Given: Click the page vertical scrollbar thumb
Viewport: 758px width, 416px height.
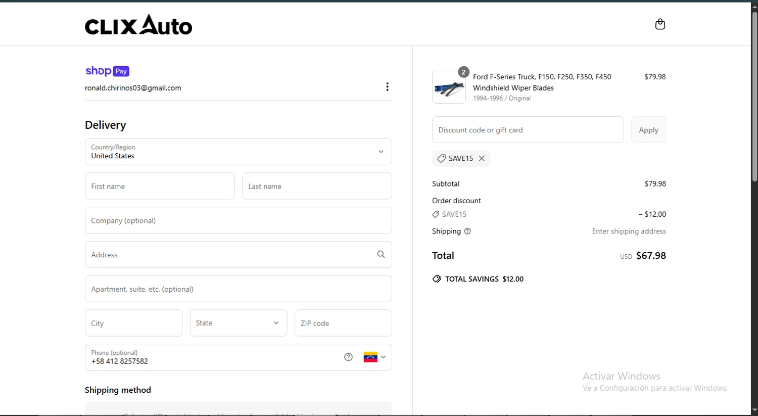Looking at the screenshot, I should [754, 96].
